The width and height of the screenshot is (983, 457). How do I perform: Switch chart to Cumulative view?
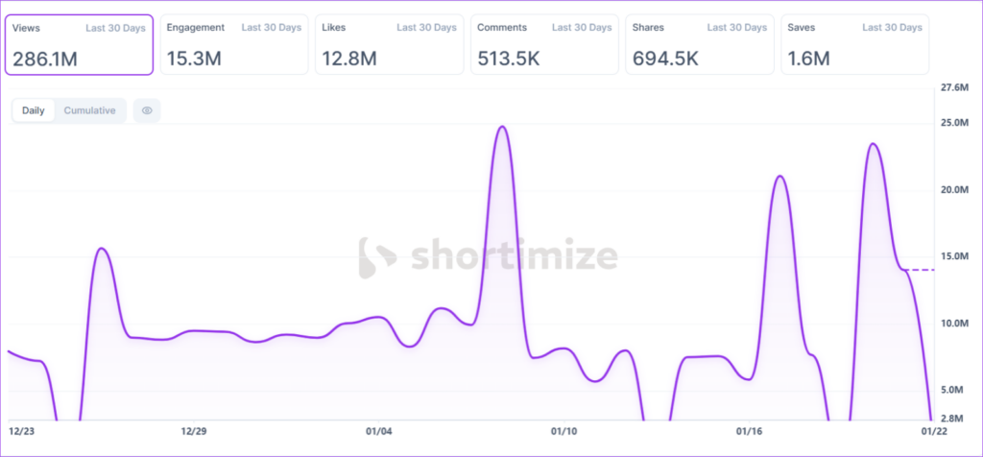coord(89,110)
